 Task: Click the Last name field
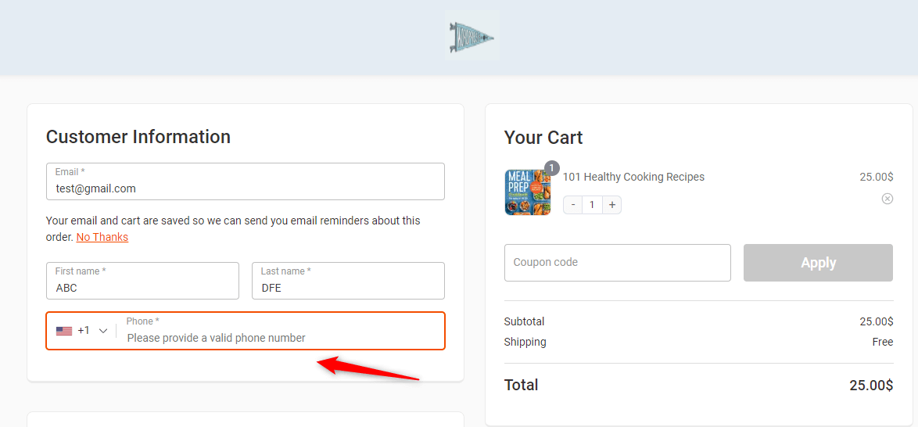(348, 281)
